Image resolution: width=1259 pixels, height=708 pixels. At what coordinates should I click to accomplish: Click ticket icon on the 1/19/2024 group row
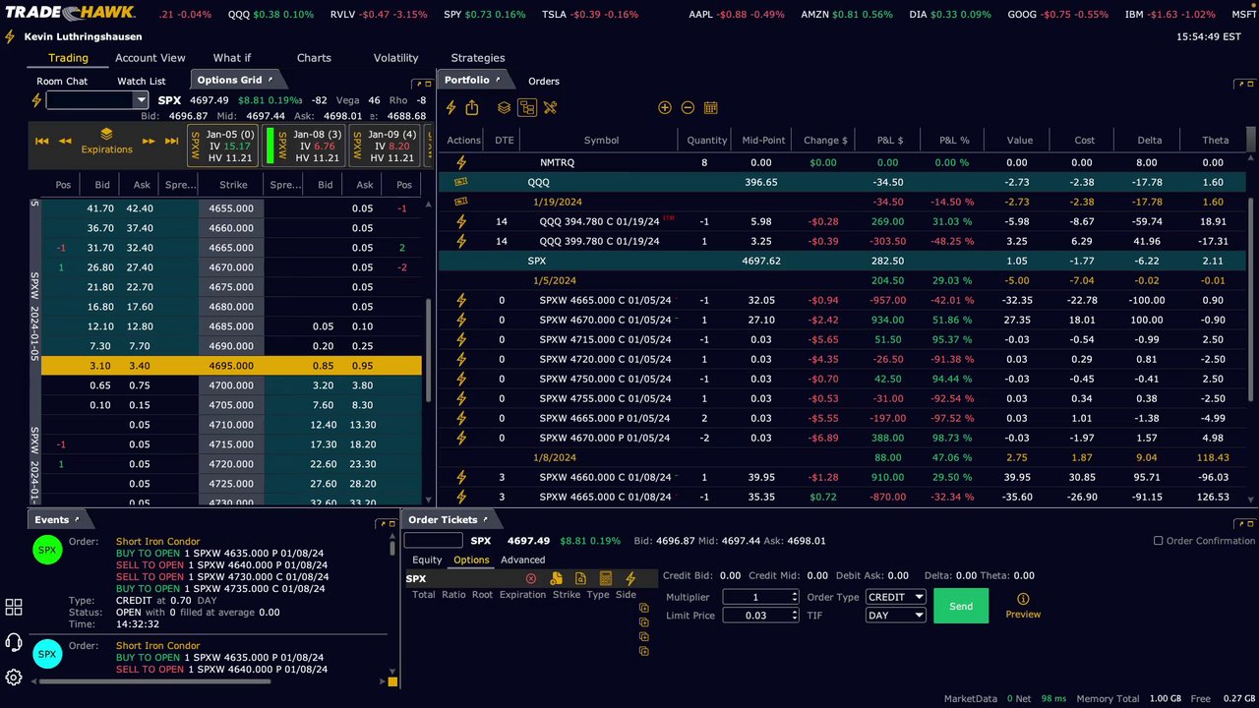(x=461, y=202)
